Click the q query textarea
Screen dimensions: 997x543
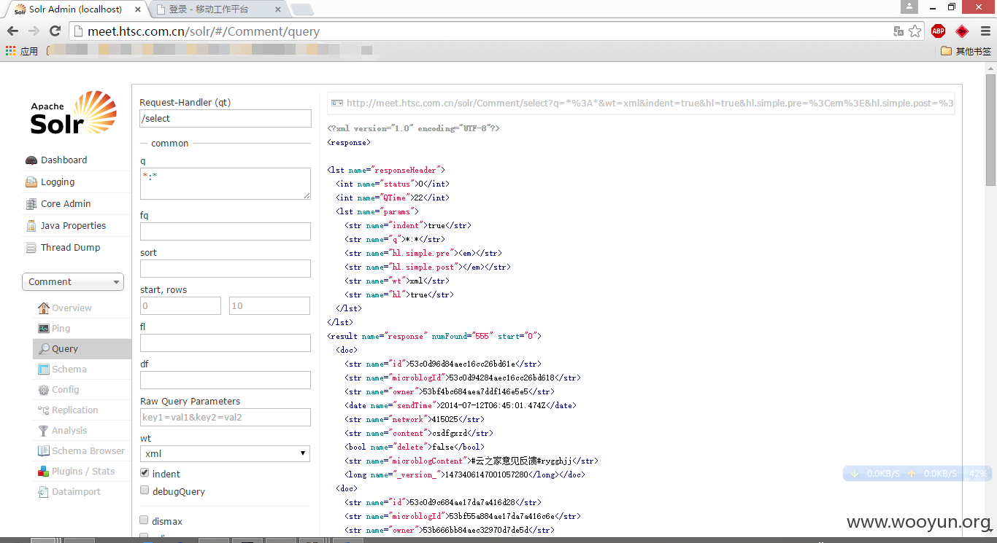click(226, 184)
